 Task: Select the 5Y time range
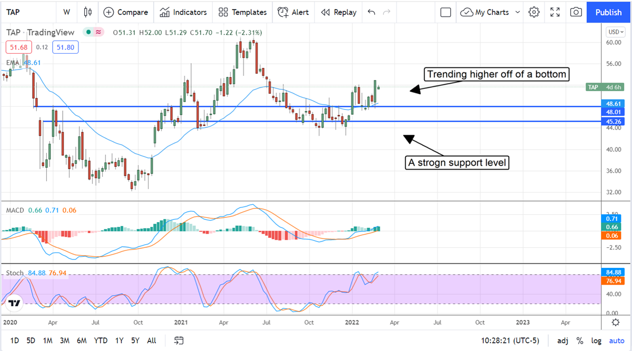(136, 340)
